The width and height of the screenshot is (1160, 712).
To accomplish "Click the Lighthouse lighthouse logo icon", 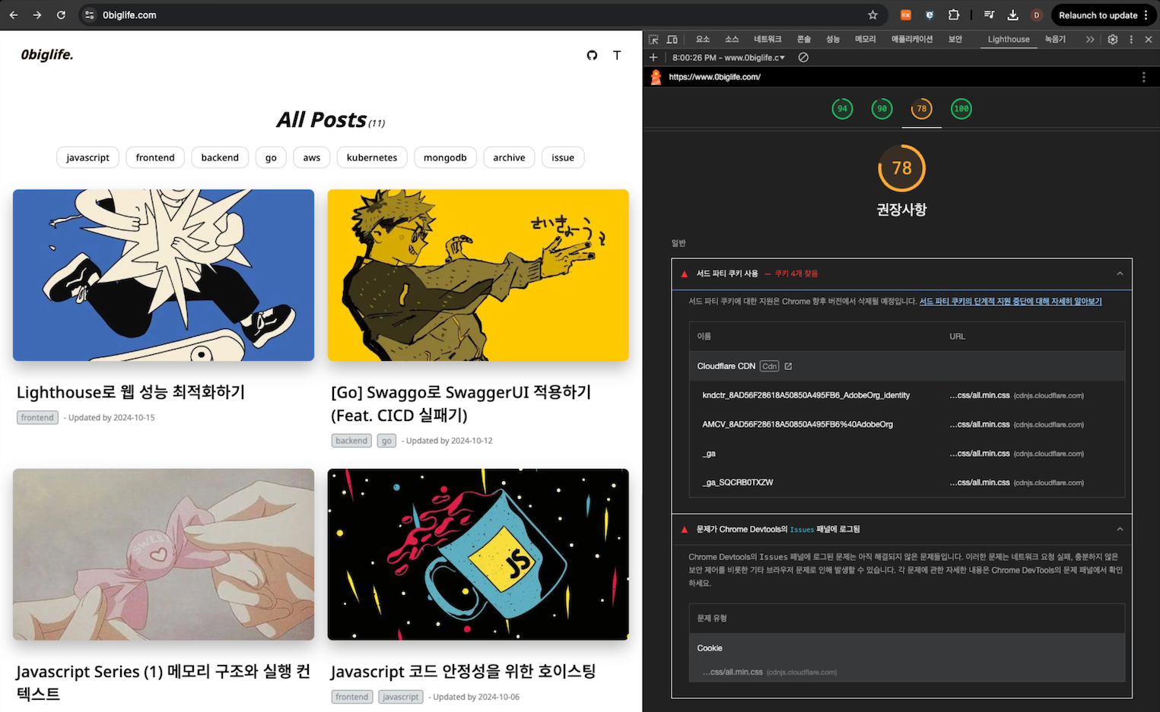I will pos(656,77).
